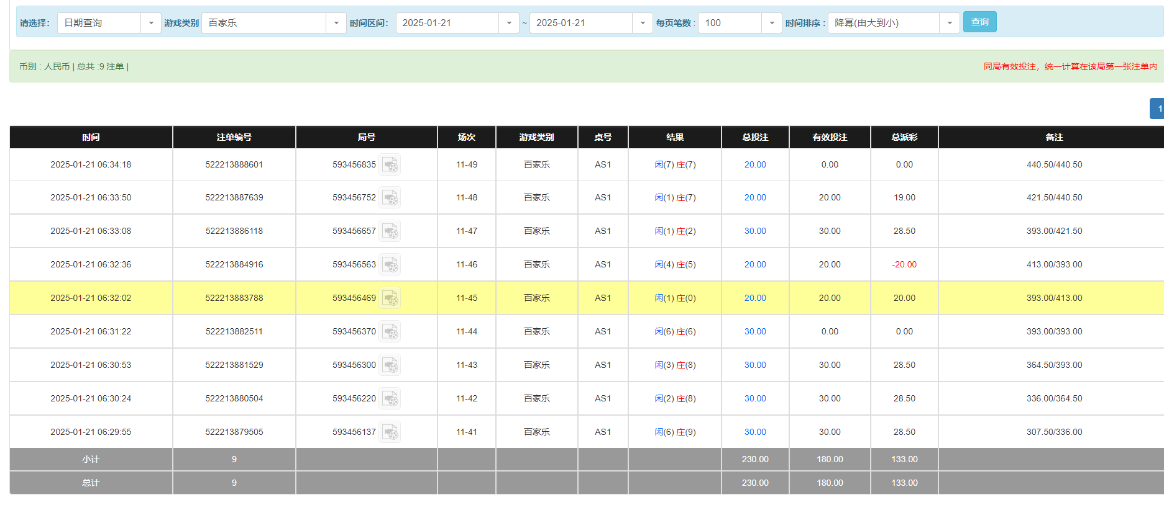Click replay icon beside round 593456657
1164x505 pixels.
coord(390,231)
